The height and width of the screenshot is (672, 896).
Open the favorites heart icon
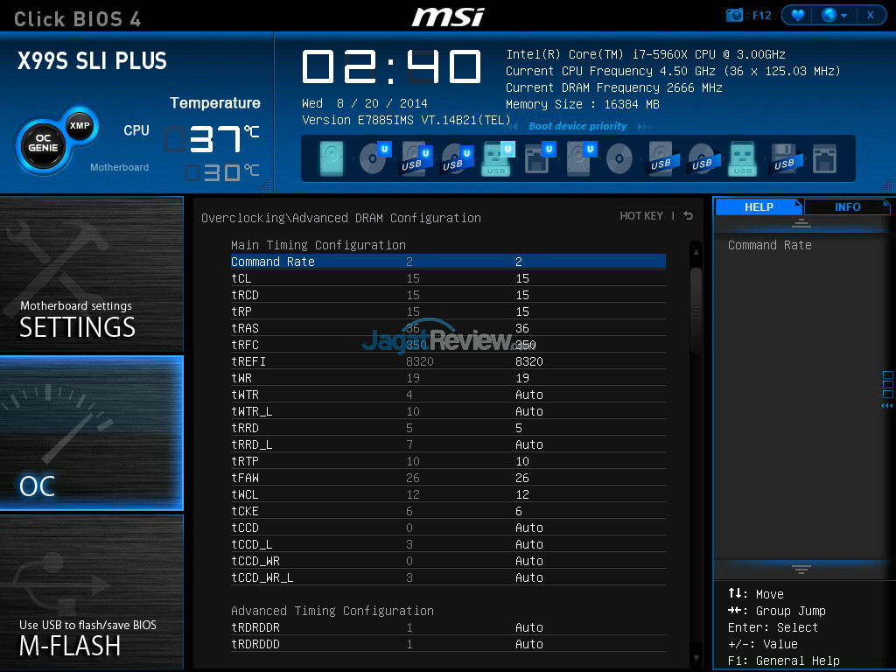tap(798, 15)
